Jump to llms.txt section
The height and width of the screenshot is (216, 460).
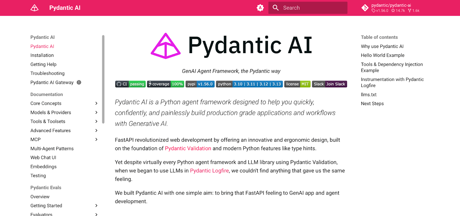tap(369, 95)
